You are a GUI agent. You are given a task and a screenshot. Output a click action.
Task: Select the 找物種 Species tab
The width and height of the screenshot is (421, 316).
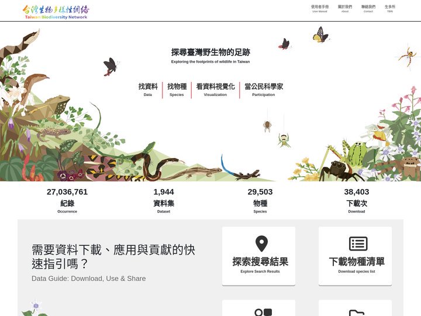tap(177, 90)
